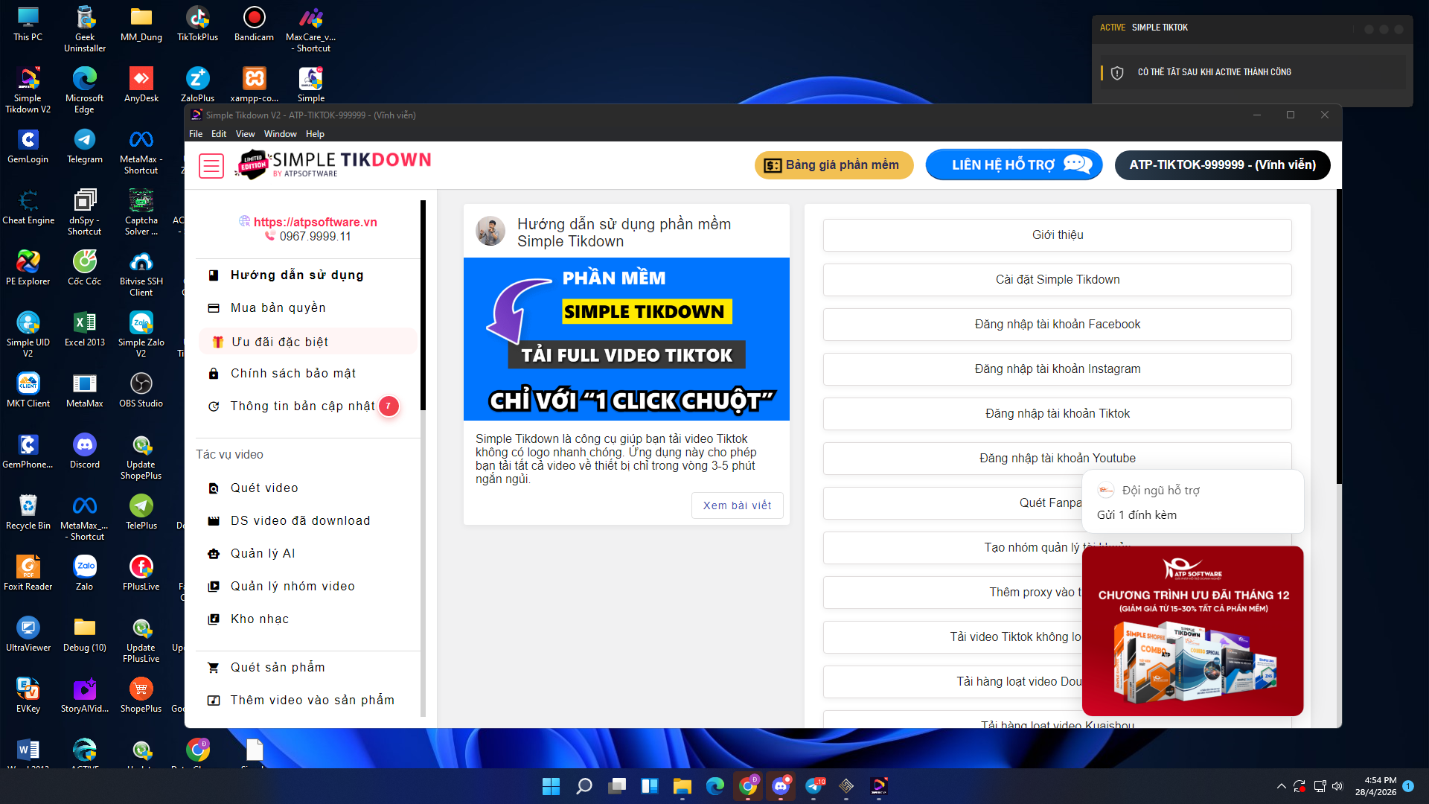The width and height of the screenshot is (1429, 804).
Task: Click the ATP Software promotion banner
Action: (1192, 631)
